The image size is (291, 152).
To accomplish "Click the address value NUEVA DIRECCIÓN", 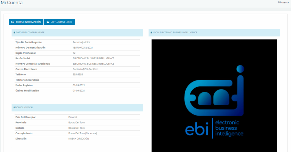I will (79, 138).
